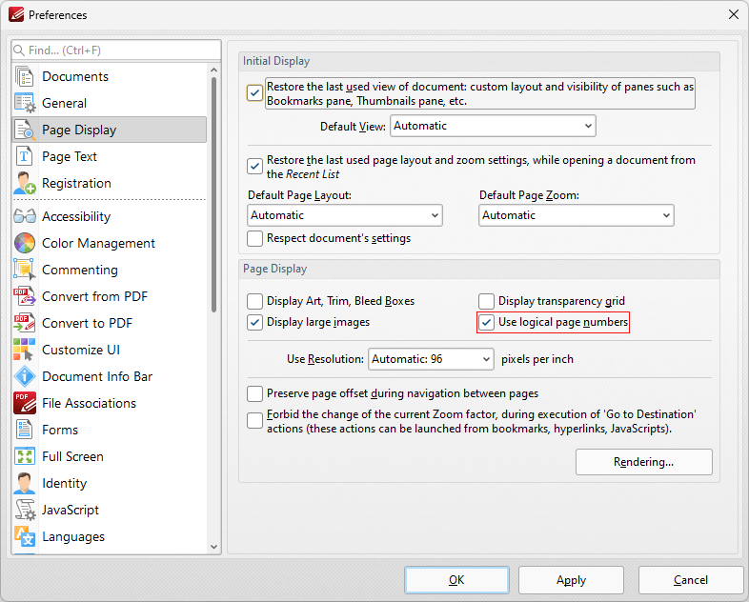
Task: Click the Languages translate icon
Action: 25,536
